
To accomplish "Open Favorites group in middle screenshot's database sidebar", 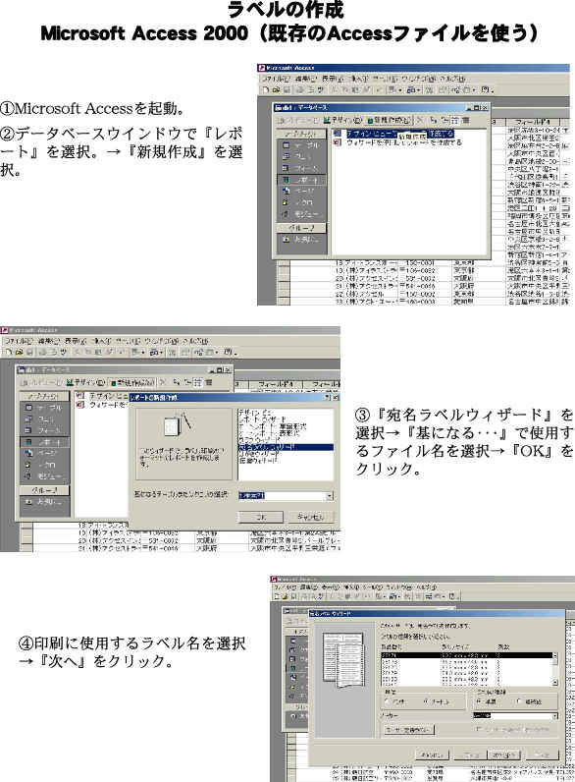I will [x=44, y=502].
